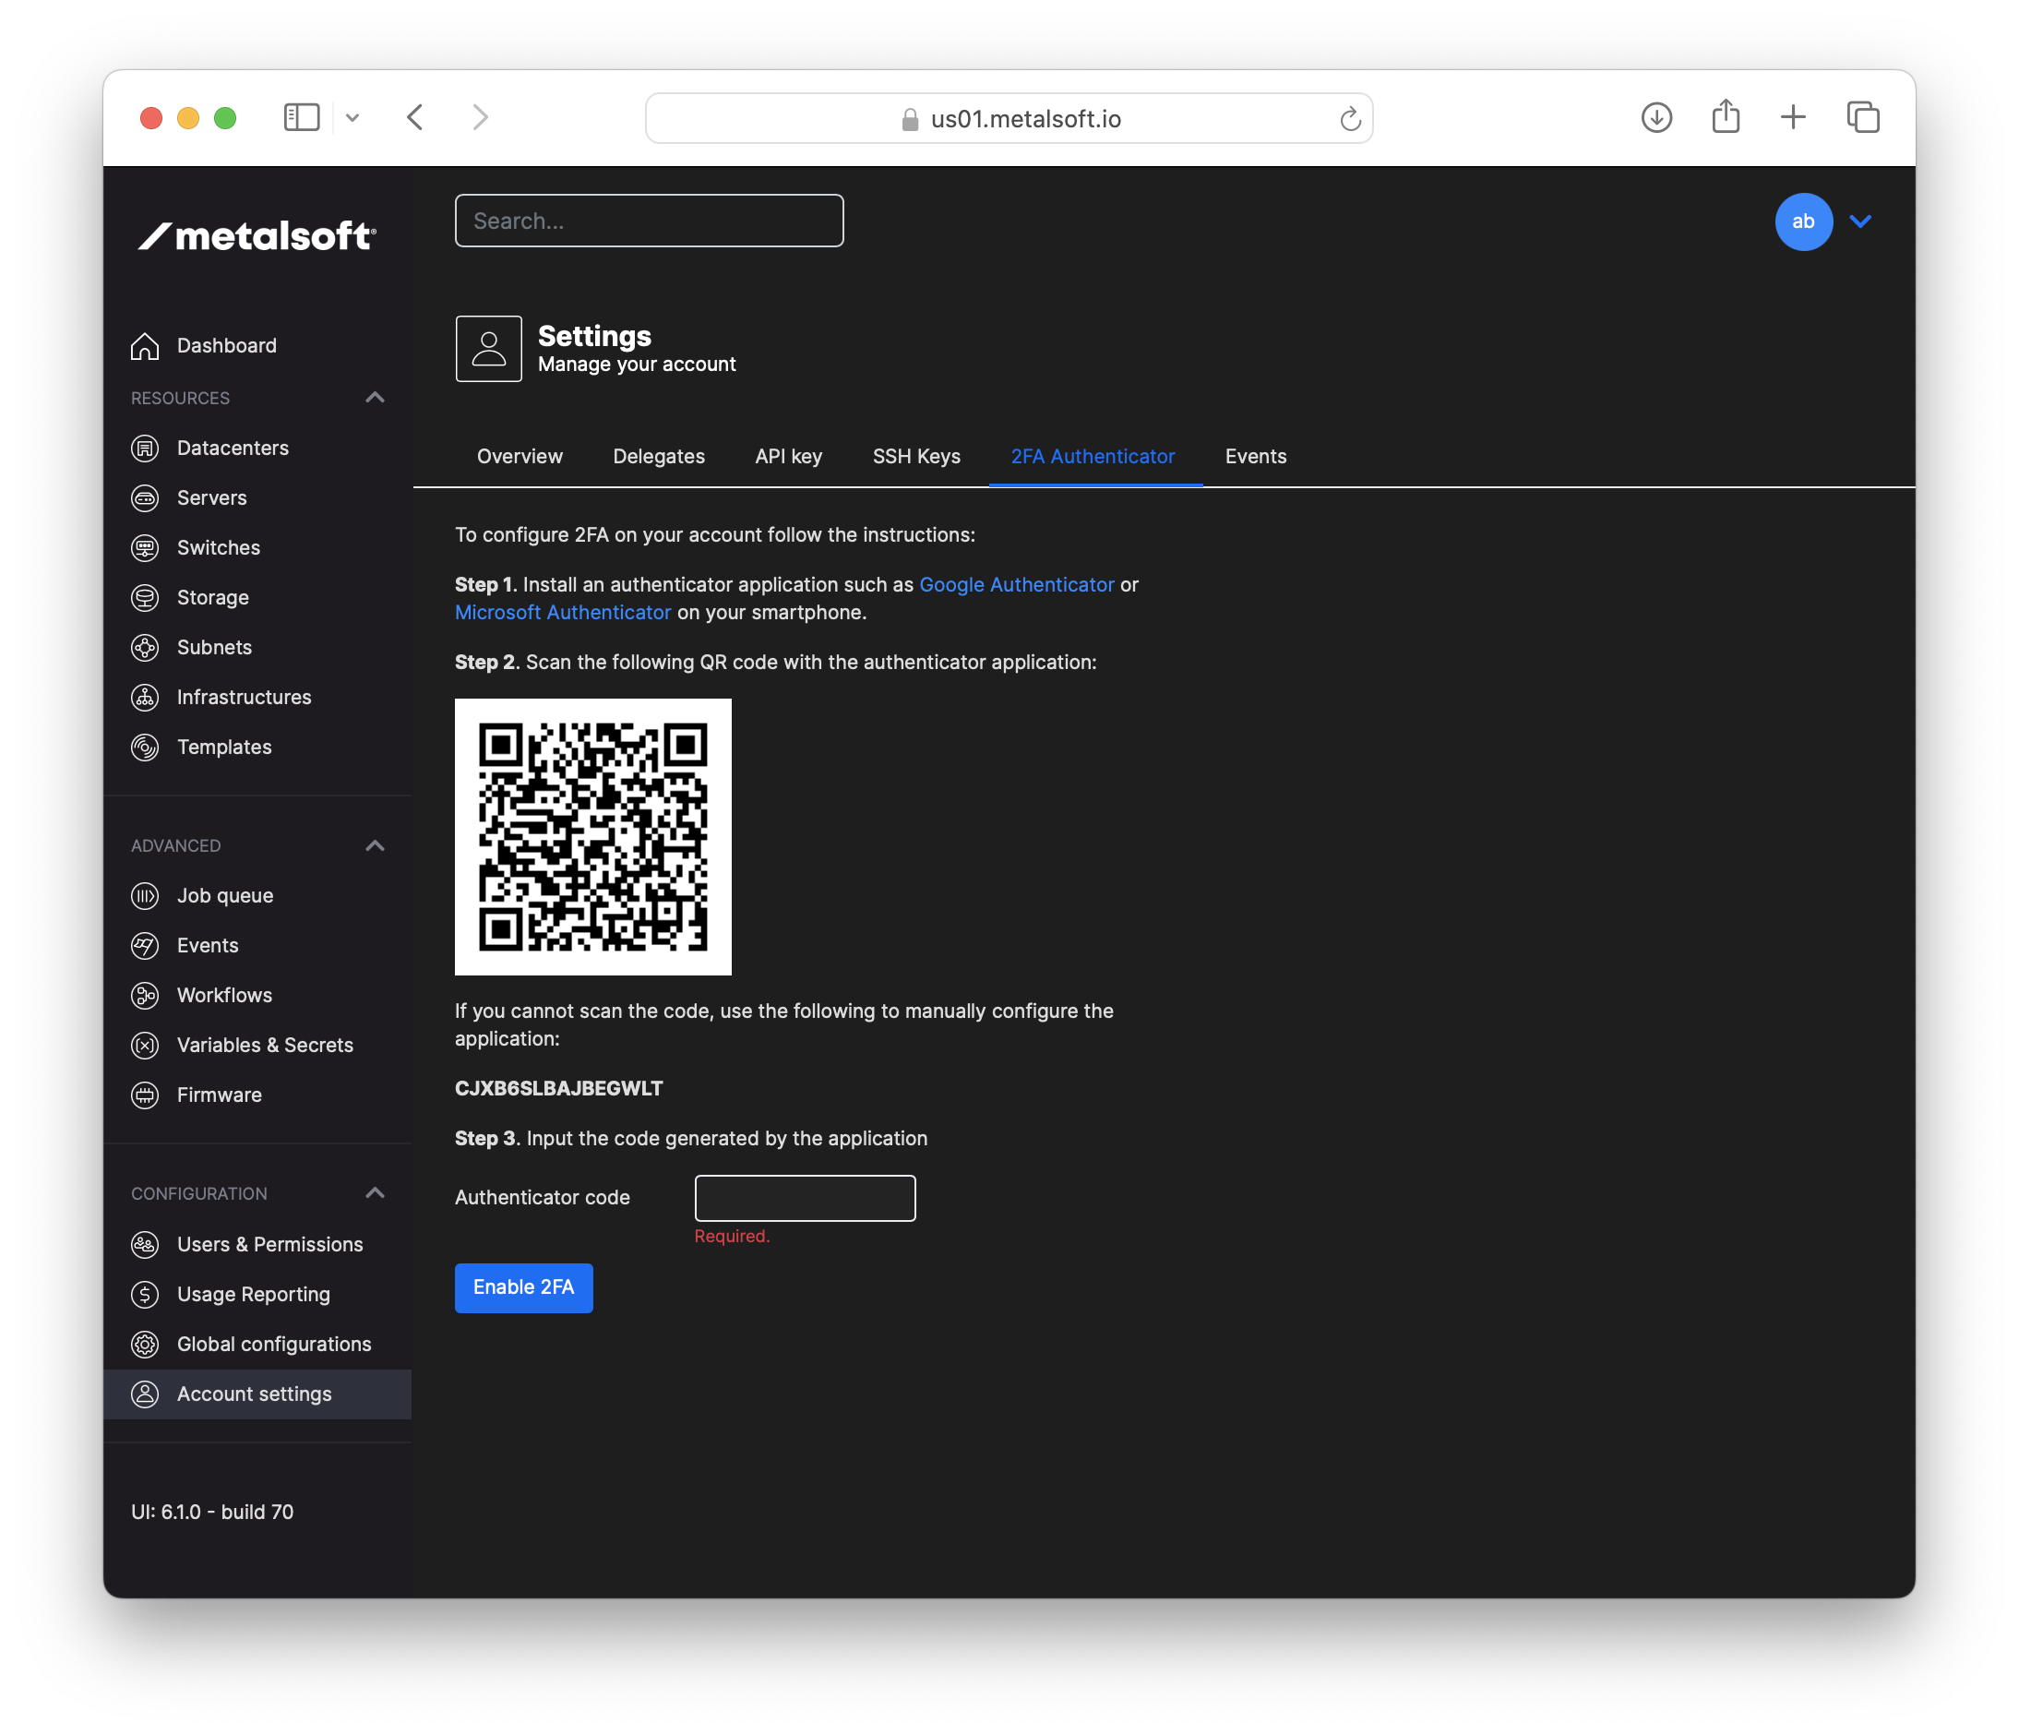Show Safari tab overview
Viewport: 2019px width, 1735px height.
1863,118
